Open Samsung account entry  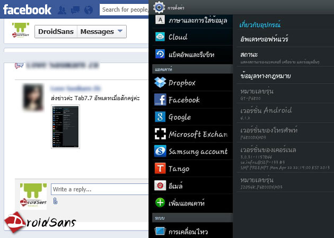tap(192, 152)
